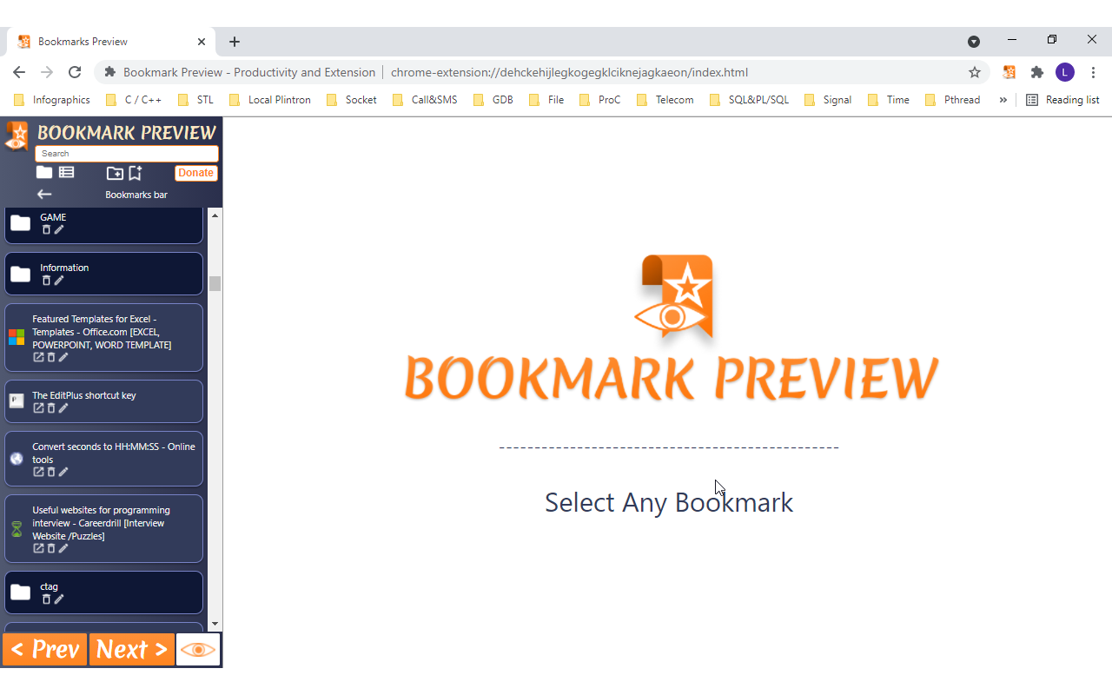Click inside the Search field

tap(126, 153)
